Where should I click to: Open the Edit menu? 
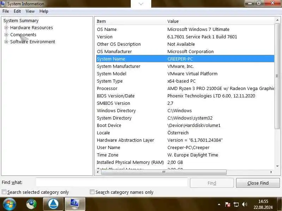tap(17, 11)
